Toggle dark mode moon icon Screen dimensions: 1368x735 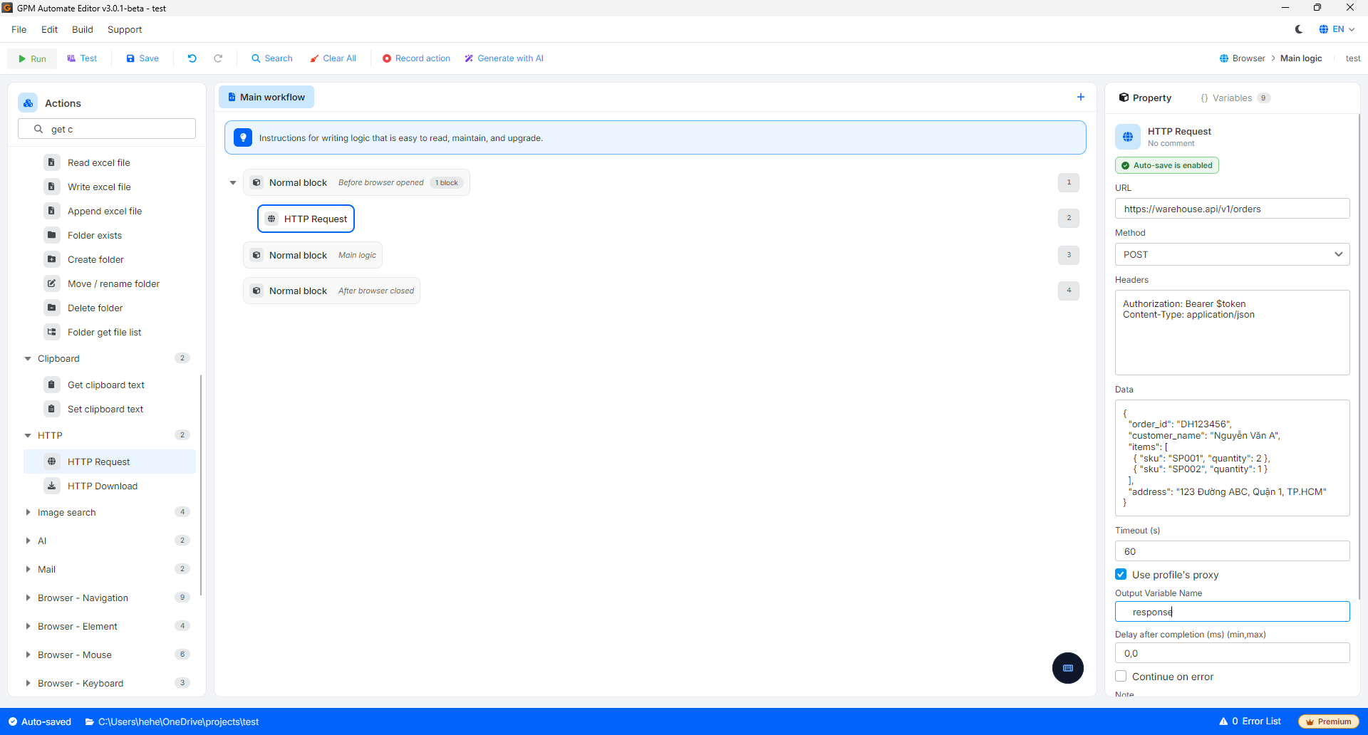(x=1299, y=29)
